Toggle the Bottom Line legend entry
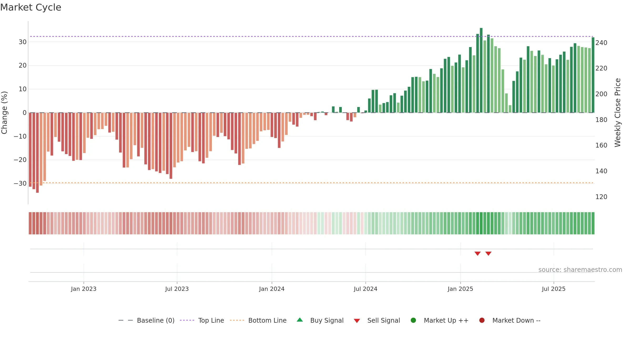631x355 pixels. (x=258, y=320)
